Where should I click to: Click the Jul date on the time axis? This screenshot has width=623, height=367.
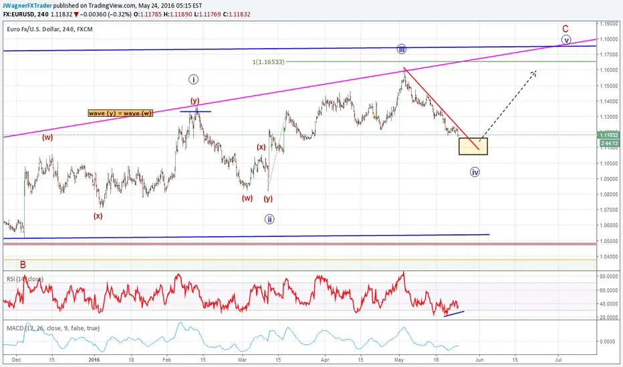click(x=558, y=360)
